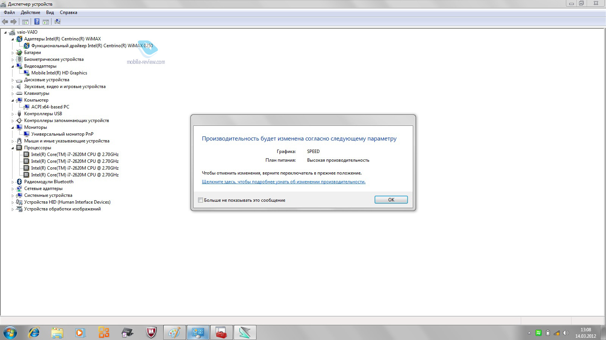The width and height of the screenshot is (606, 340).
Task: Click the Батареи category icon
Action: coord(19,53)
